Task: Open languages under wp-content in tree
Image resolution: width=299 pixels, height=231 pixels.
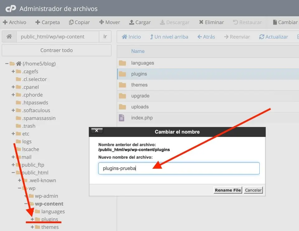Action: [53, 212]
